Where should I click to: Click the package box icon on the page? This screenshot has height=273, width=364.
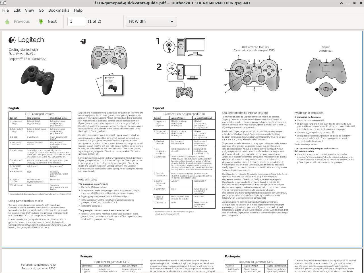tap(83, 41)
